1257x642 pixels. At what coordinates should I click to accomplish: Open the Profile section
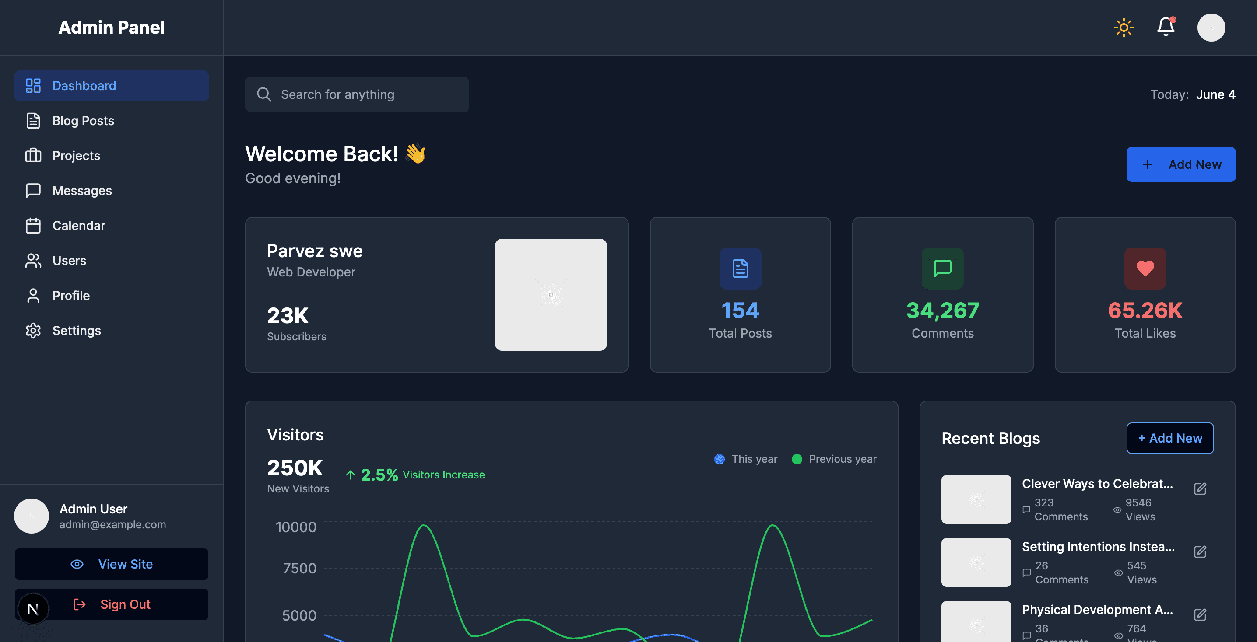pyautogui.click(x=71, y=295)
